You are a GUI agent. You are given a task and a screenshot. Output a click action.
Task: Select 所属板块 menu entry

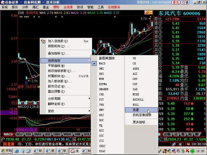(65, 76)
